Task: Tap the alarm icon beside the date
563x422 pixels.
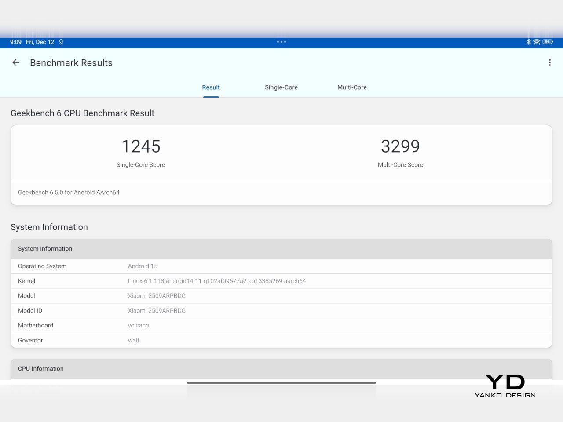Action: tap(61, 42)
